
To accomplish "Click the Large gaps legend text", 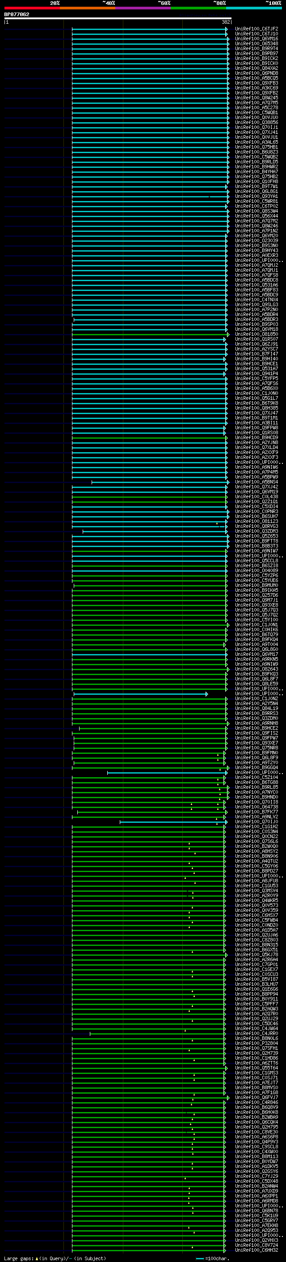I will [55, 1258].
